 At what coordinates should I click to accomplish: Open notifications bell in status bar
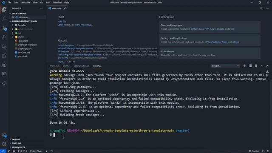pyautogui.click(x=268, y=151)
